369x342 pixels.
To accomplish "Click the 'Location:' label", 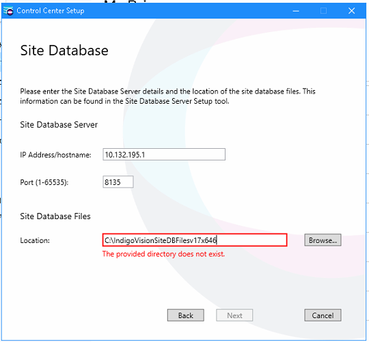I will [35, 240].
